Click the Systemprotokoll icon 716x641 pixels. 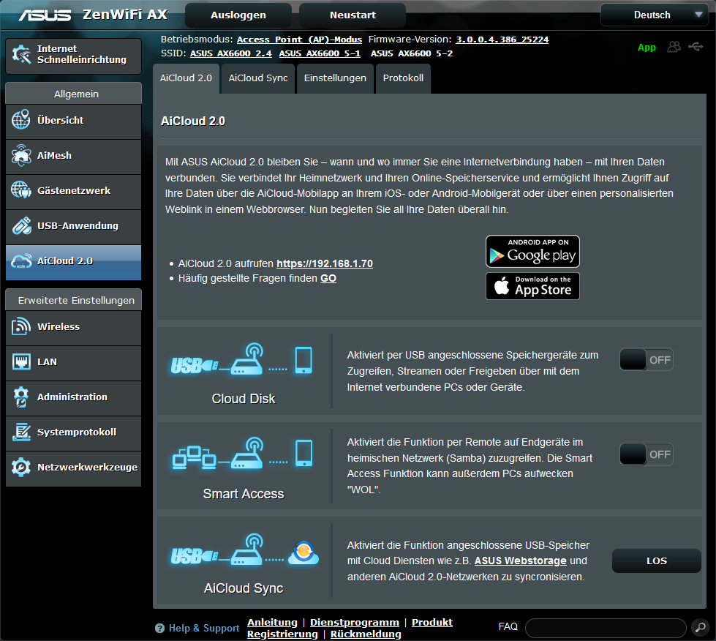point(21,432)
